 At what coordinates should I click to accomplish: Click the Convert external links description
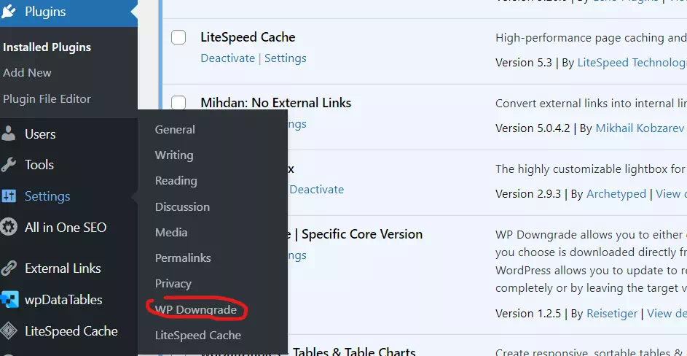tap(591, 103)
